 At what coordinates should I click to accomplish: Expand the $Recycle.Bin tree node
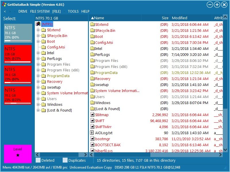pos(38,36)
